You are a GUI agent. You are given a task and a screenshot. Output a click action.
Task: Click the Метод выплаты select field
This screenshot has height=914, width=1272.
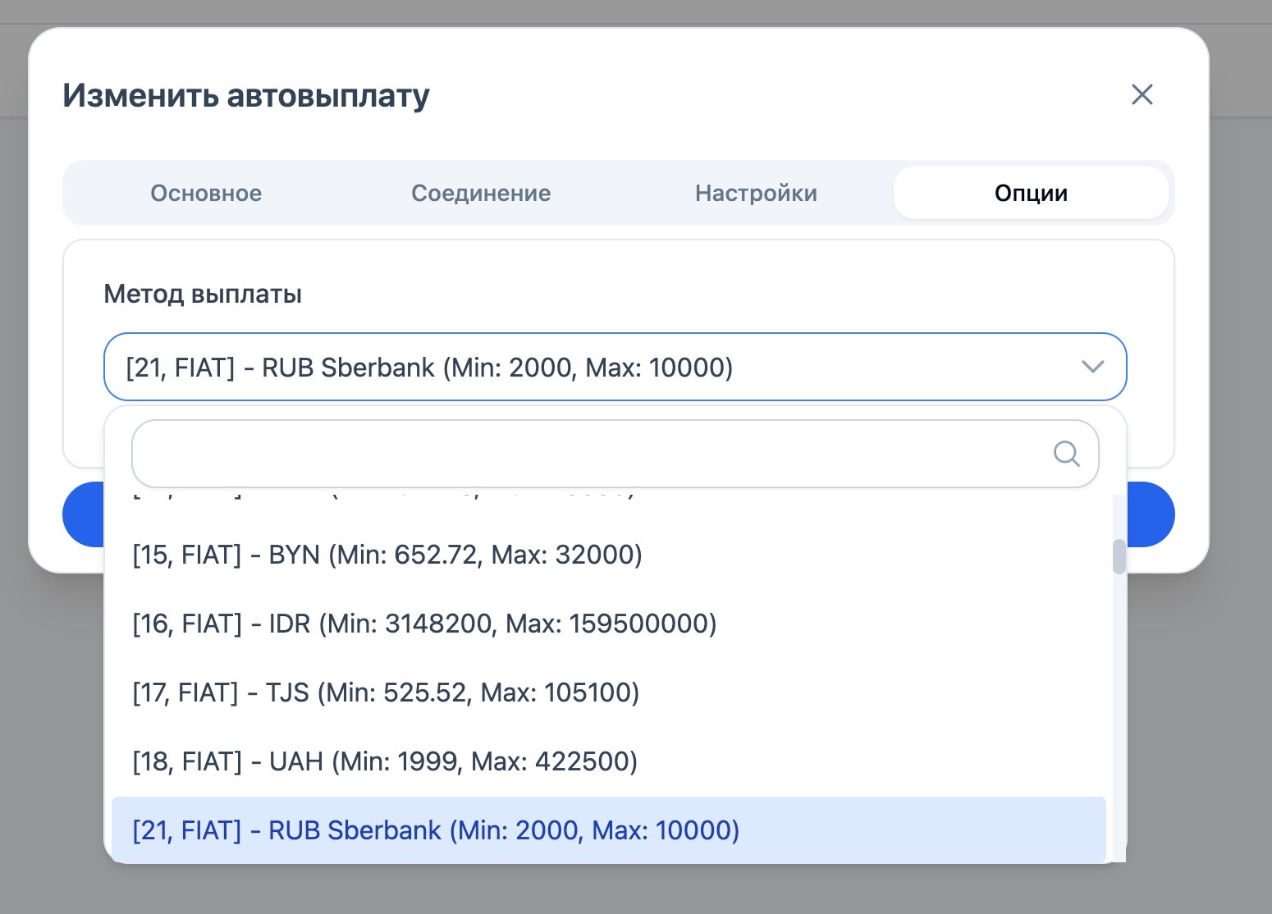click(x=574, y=367)
